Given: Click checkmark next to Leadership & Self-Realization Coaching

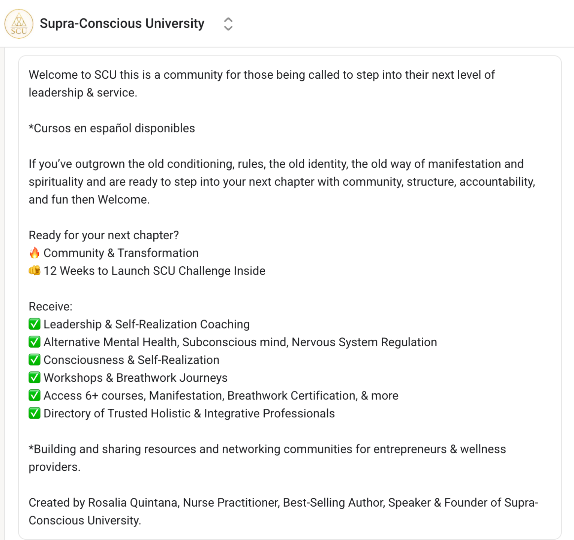Looking at the screenshot, I should click(34, 324).
